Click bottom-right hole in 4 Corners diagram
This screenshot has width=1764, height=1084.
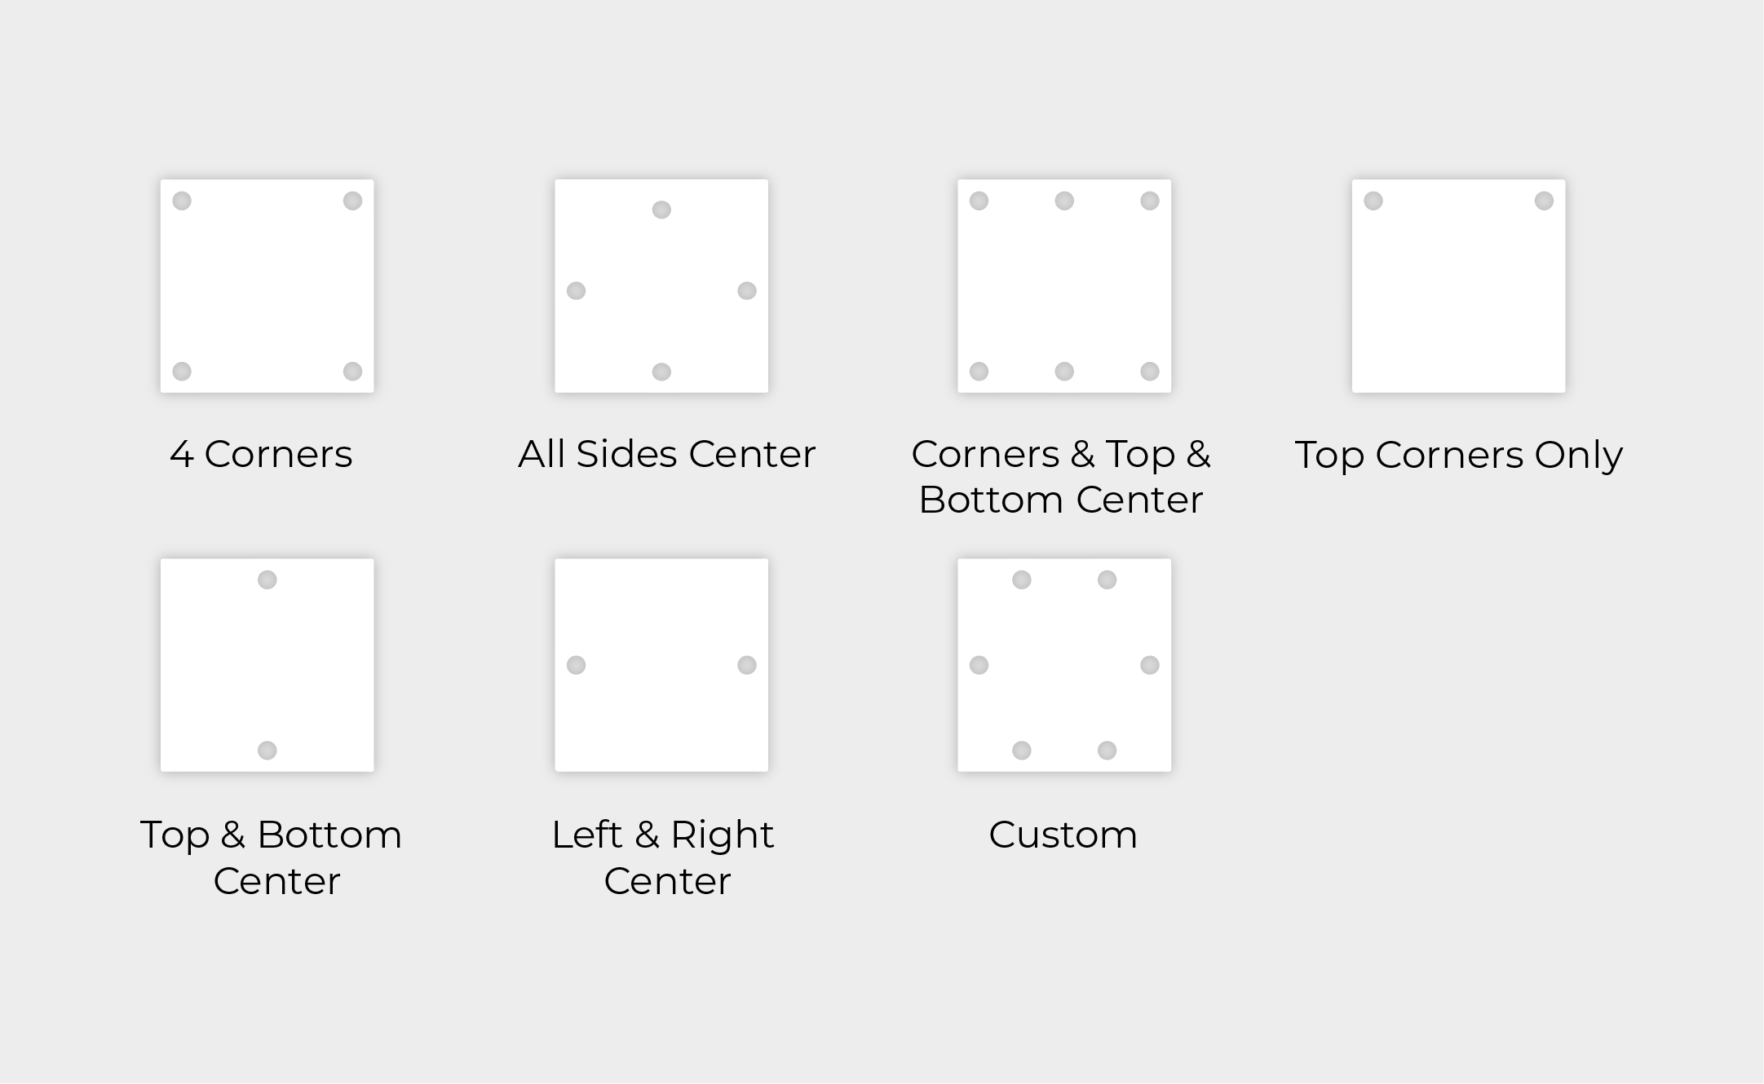pyautogui.click(x=352, y=372)
